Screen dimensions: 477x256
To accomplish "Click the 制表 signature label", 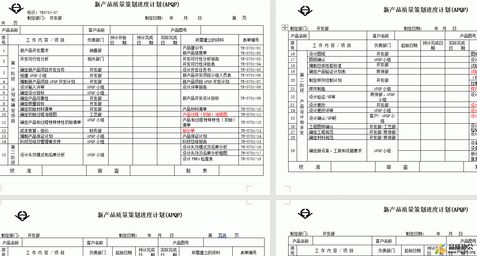I will click(197, 171).
